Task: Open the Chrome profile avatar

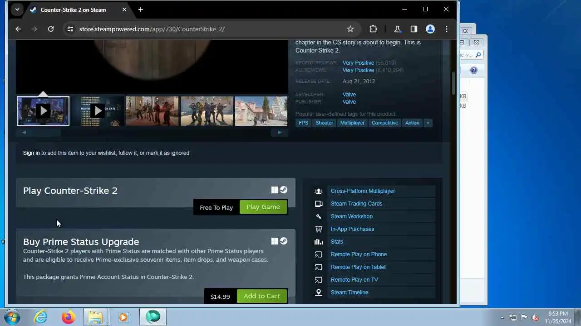Action: 430,29
